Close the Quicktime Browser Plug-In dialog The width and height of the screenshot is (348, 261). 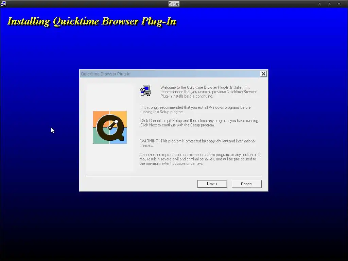click(263, 74)
